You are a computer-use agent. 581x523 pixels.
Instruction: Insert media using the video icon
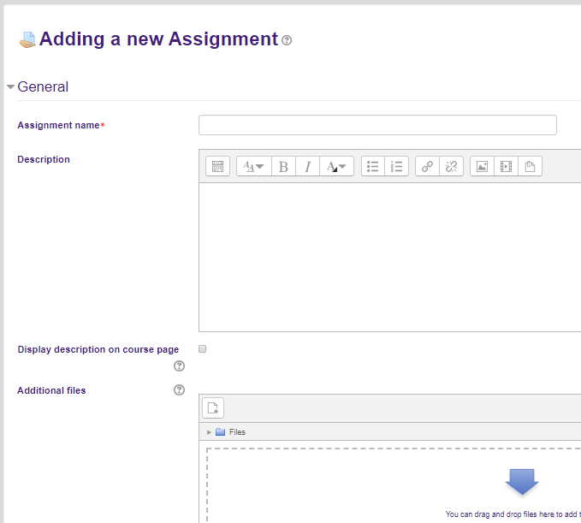[x=506, y=167]
